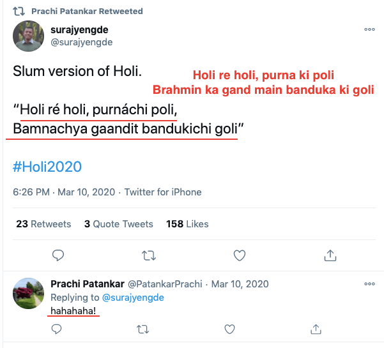Open more options for main tweet
This screenshot has width=384, height=348.
tap(369, 29)
